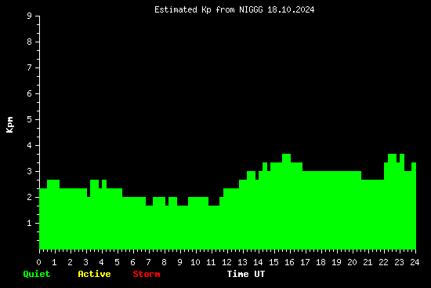Image resolution: width=431 pixels, height=288 pixels.
Task: Click the hour 24 tick label
Action: pos(415,262)
